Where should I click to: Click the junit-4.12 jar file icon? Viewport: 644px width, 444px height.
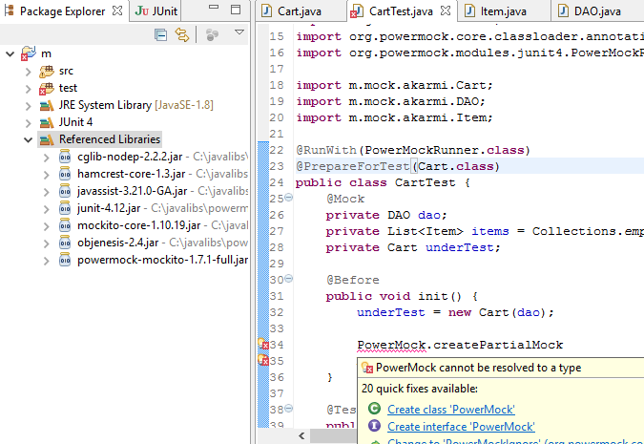(65, 208)
